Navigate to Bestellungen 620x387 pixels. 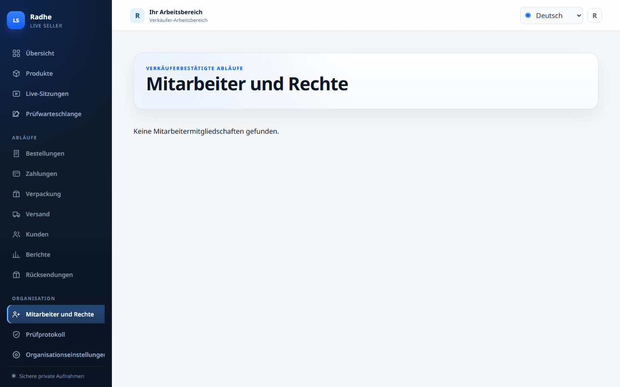[56, 154]
